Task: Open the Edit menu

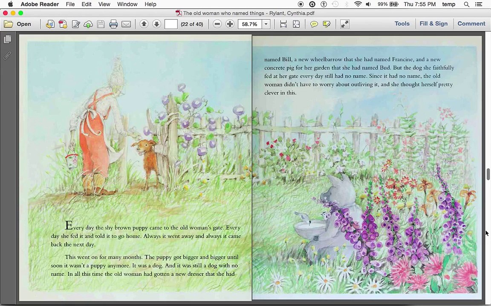Action: (x=87, y=4)
